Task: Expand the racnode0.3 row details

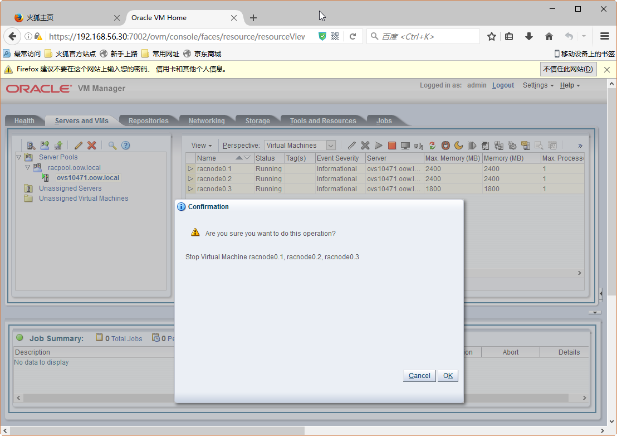Action: point(191,189)
